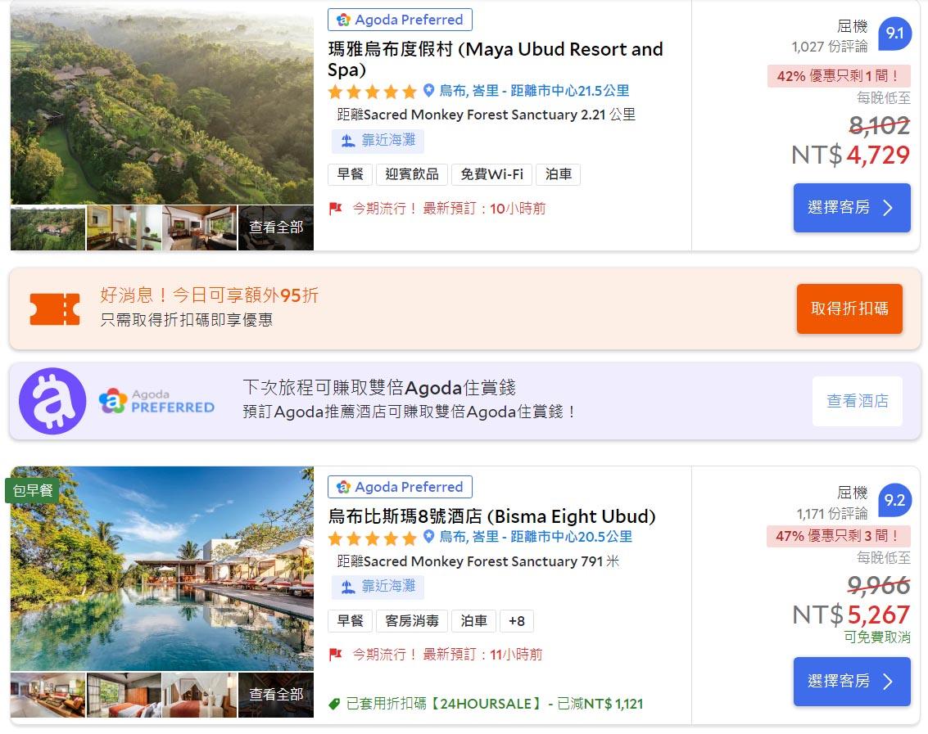Open the 1,171 份評論 reviews text
928x734 pixels.
(832, 513)
